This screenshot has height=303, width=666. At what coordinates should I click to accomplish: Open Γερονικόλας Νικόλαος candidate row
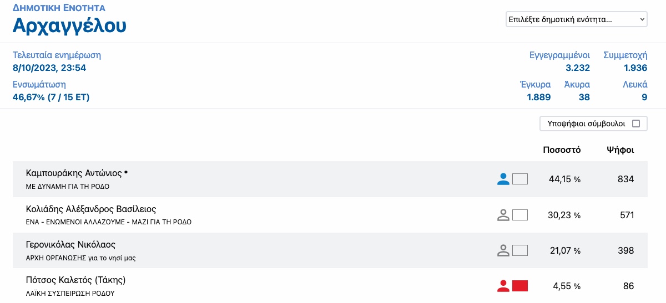click(x=330, y=250)
